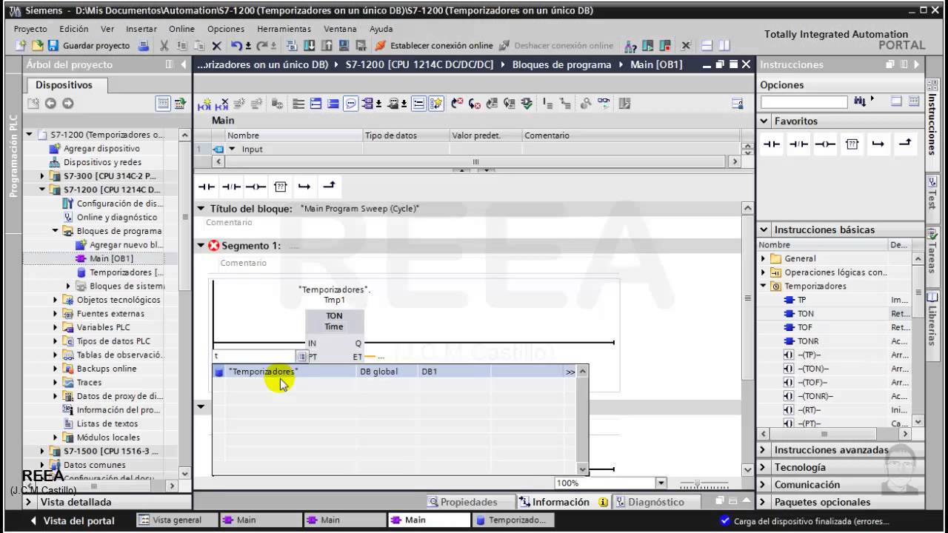The height and width of the screenshot is (533, 948).
Task: Open the Edición menu
Action: tap(73, 29)
